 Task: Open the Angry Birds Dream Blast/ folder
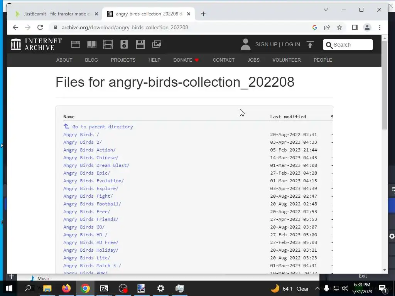(x=96, y=165)
